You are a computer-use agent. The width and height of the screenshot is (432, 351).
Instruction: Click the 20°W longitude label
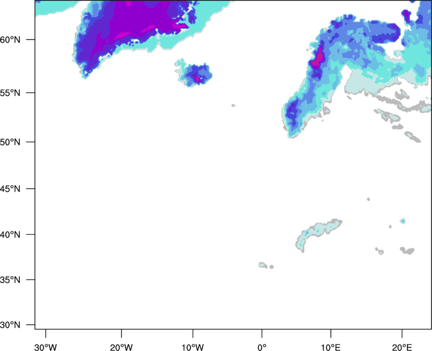121,347
